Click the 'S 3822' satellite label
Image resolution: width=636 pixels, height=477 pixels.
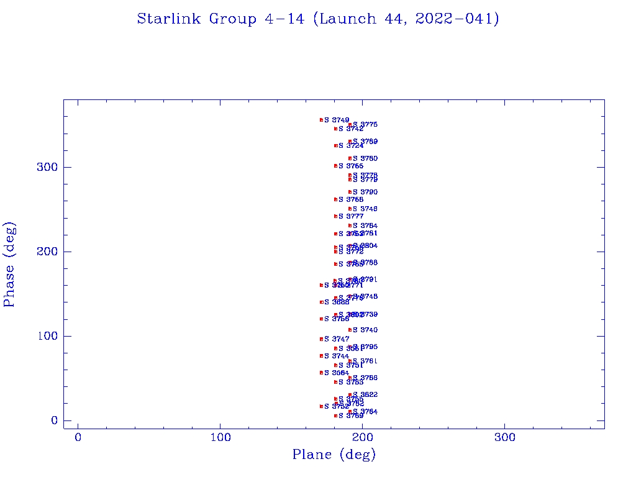coord(365,394)
